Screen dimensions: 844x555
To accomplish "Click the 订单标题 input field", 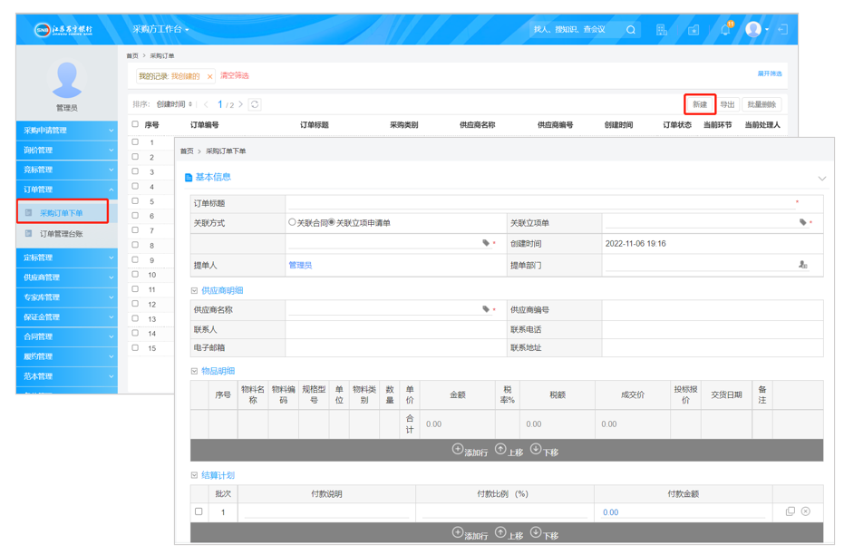I will click(539, 203).
